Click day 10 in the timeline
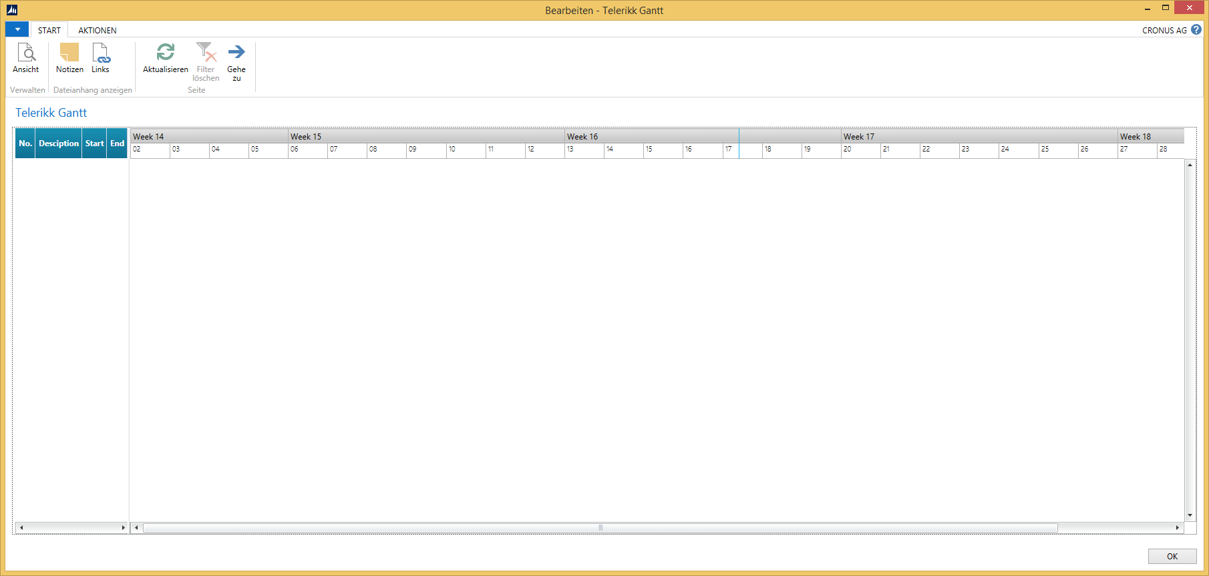 click(x=466, y=150)
